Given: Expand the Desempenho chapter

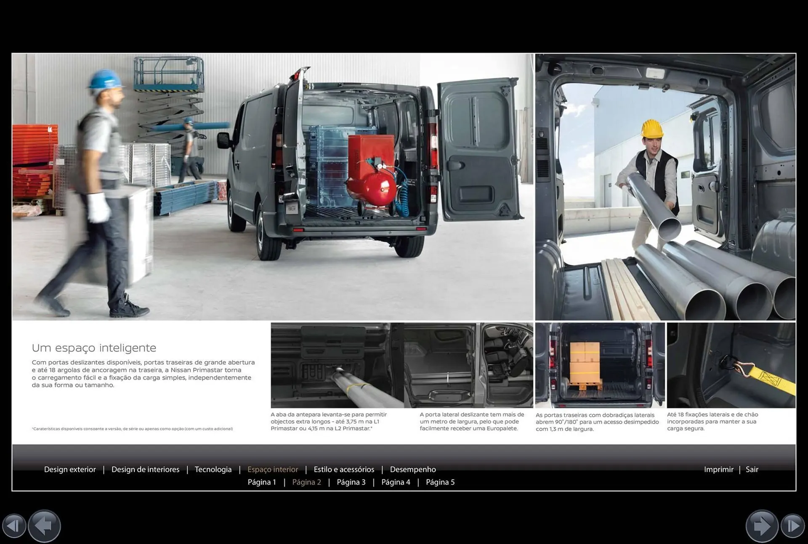Looking at the screenshot, I should 413,469.
